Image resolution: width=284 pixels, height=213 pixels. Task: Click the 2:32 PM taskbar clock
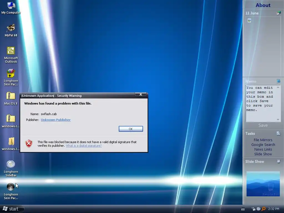point(274,209)
